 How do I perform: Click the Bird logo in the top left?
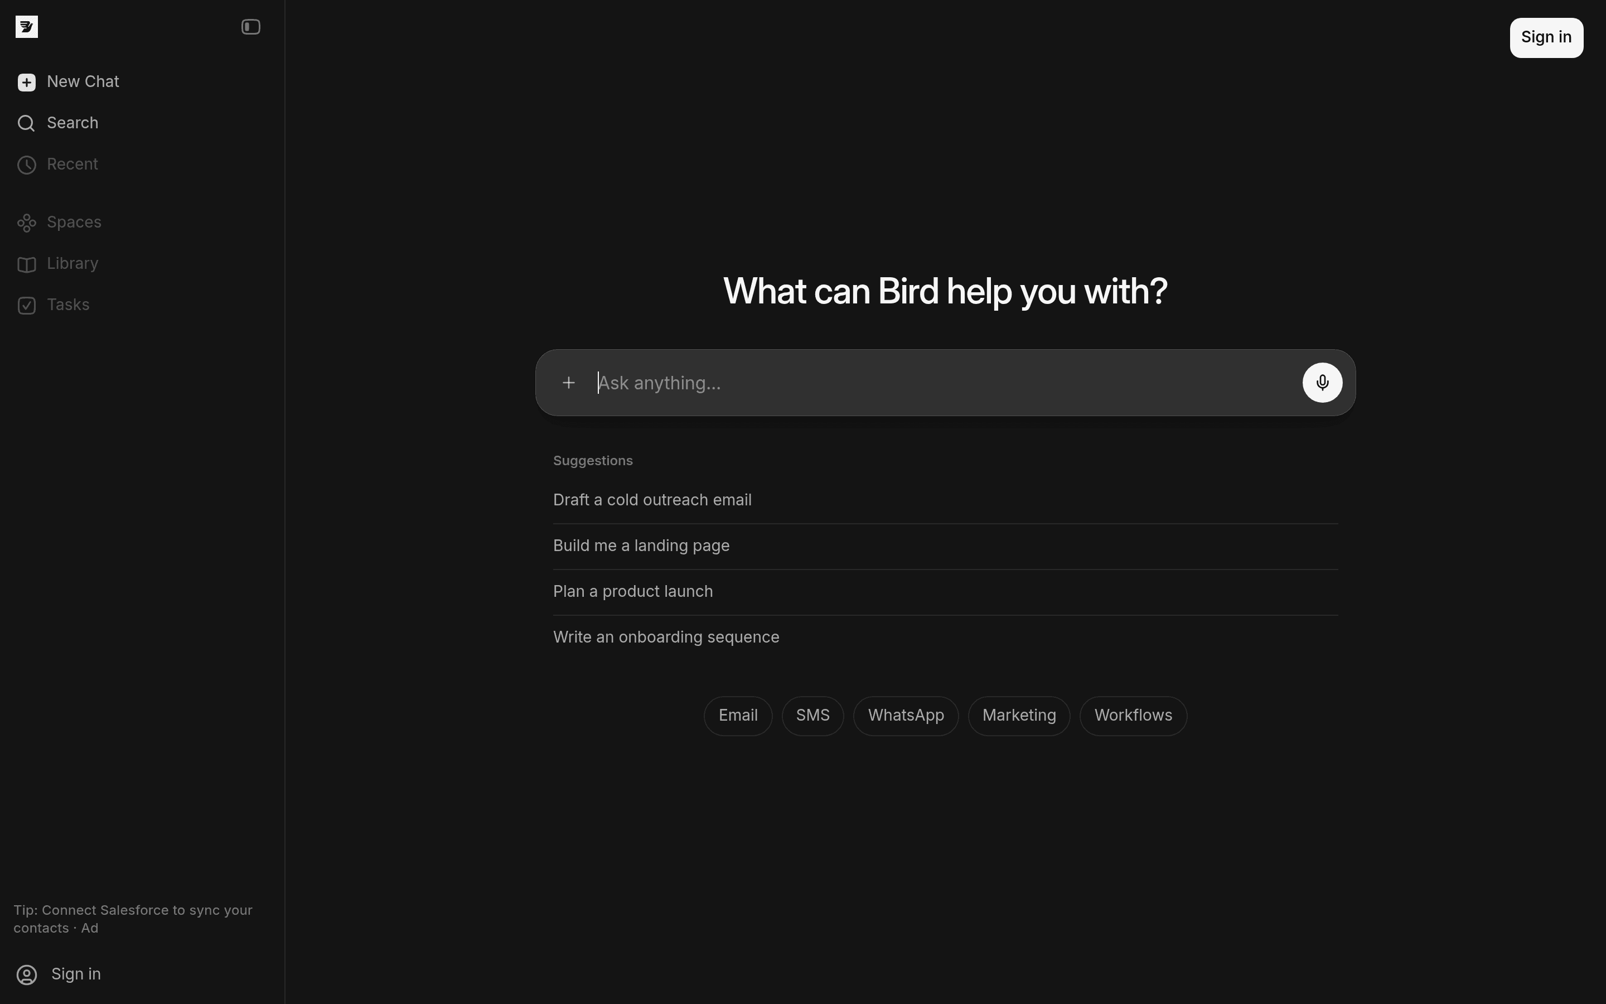pos(27,27)
